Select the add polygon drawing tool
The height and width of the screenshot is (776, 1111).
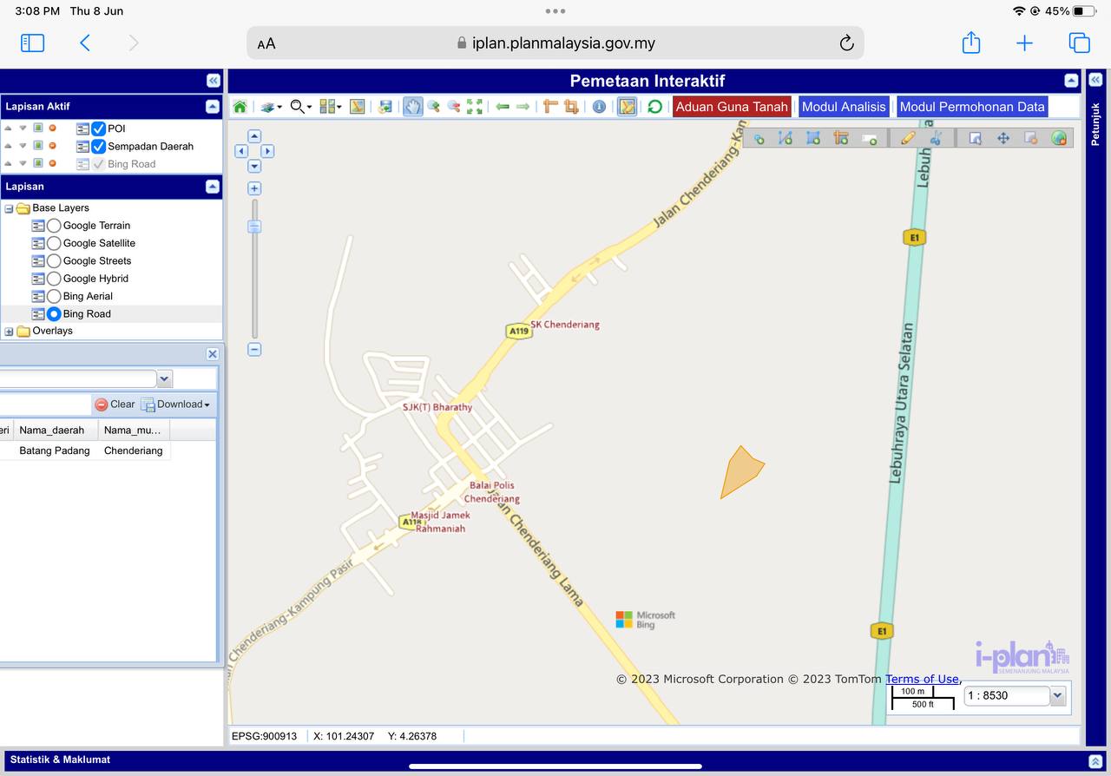click(813, 138)
